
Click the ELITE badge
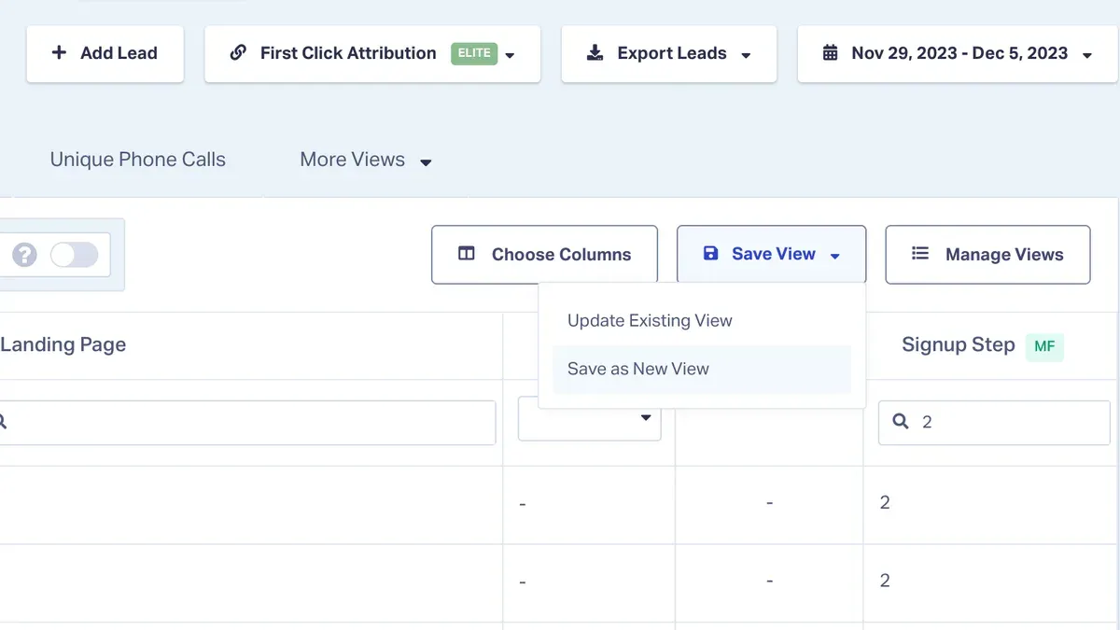pyautogui.click(x=474, y=53)
